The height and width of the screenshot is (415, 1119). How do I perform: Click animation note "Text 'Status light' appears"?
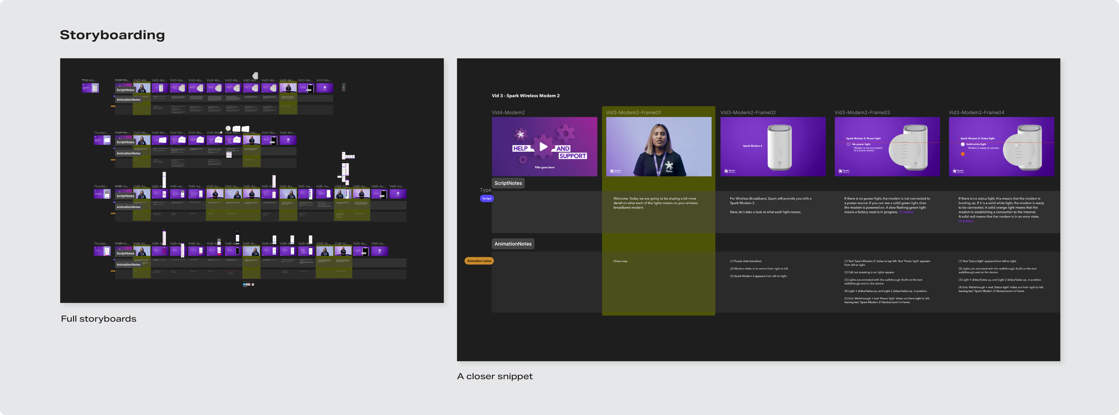(987, 261)
